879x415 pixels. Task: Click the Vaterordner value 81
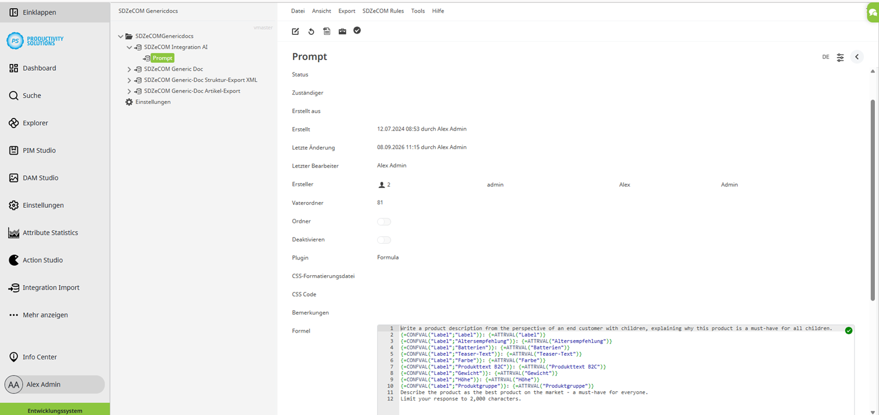coord(380,203)
